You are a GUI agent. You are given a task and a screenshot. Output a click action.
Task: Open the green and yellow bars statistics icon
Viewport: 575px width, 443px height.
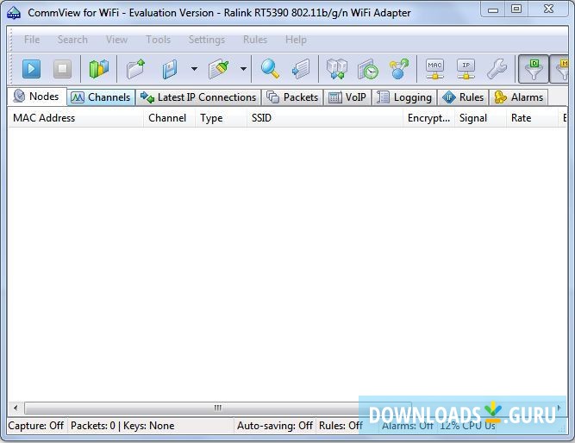click(x=98, y=69)
